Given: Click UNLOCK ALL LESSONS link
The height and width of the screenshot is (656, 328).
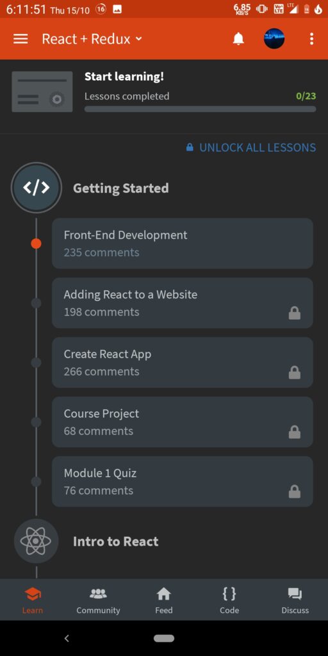Looking at the screenshot, I should (251, 148).
